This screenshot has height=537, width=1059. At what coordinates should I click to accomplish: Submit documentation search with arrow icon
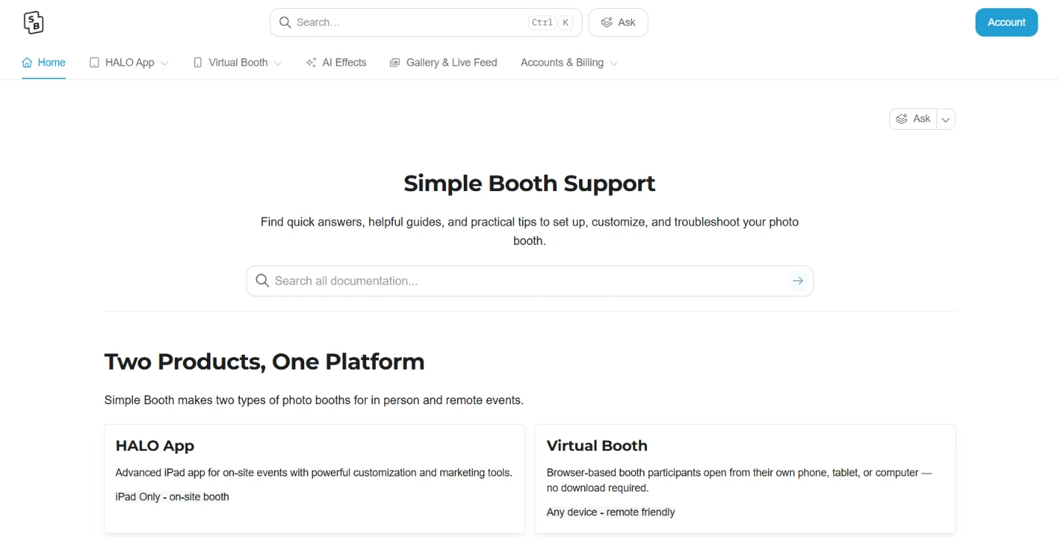[x=798, y=281]
